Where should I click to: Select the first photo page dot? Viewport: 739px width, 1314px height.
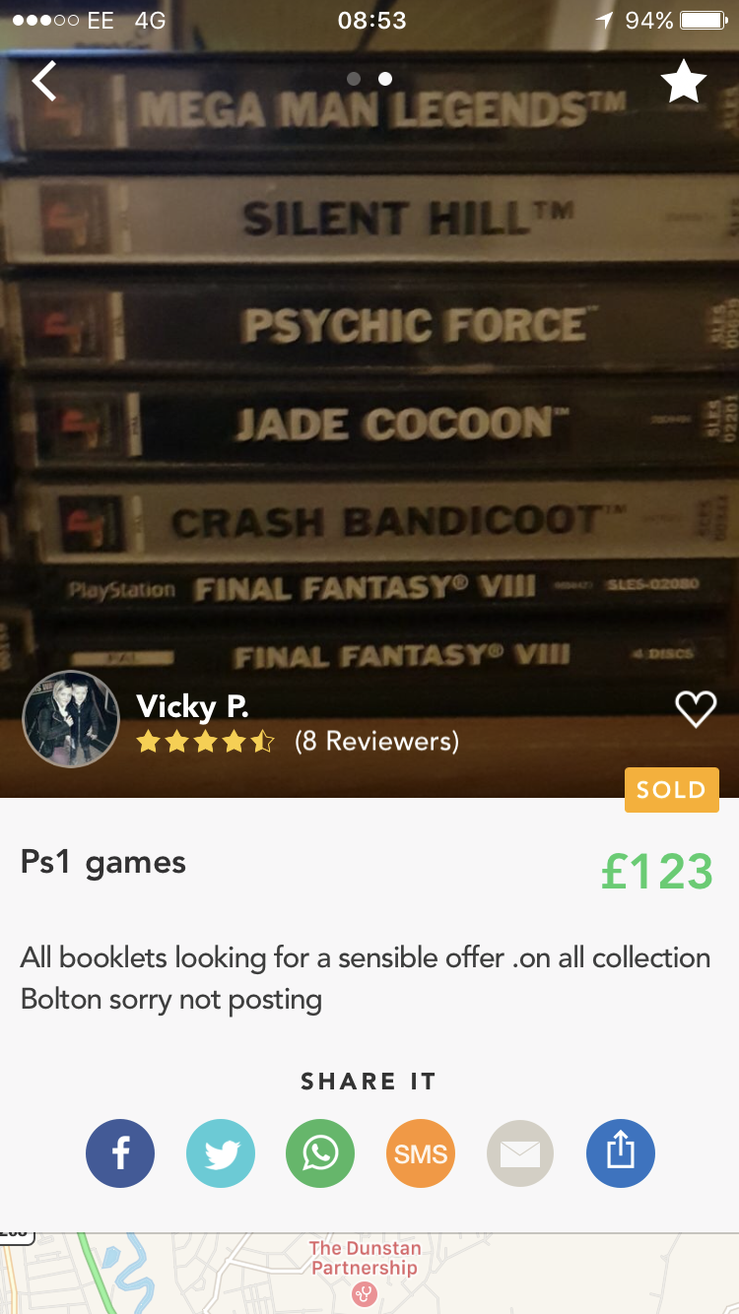coord(354,79)
